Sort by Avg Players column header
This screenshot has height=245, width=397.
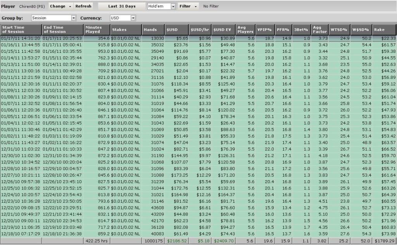click(245, 30)
